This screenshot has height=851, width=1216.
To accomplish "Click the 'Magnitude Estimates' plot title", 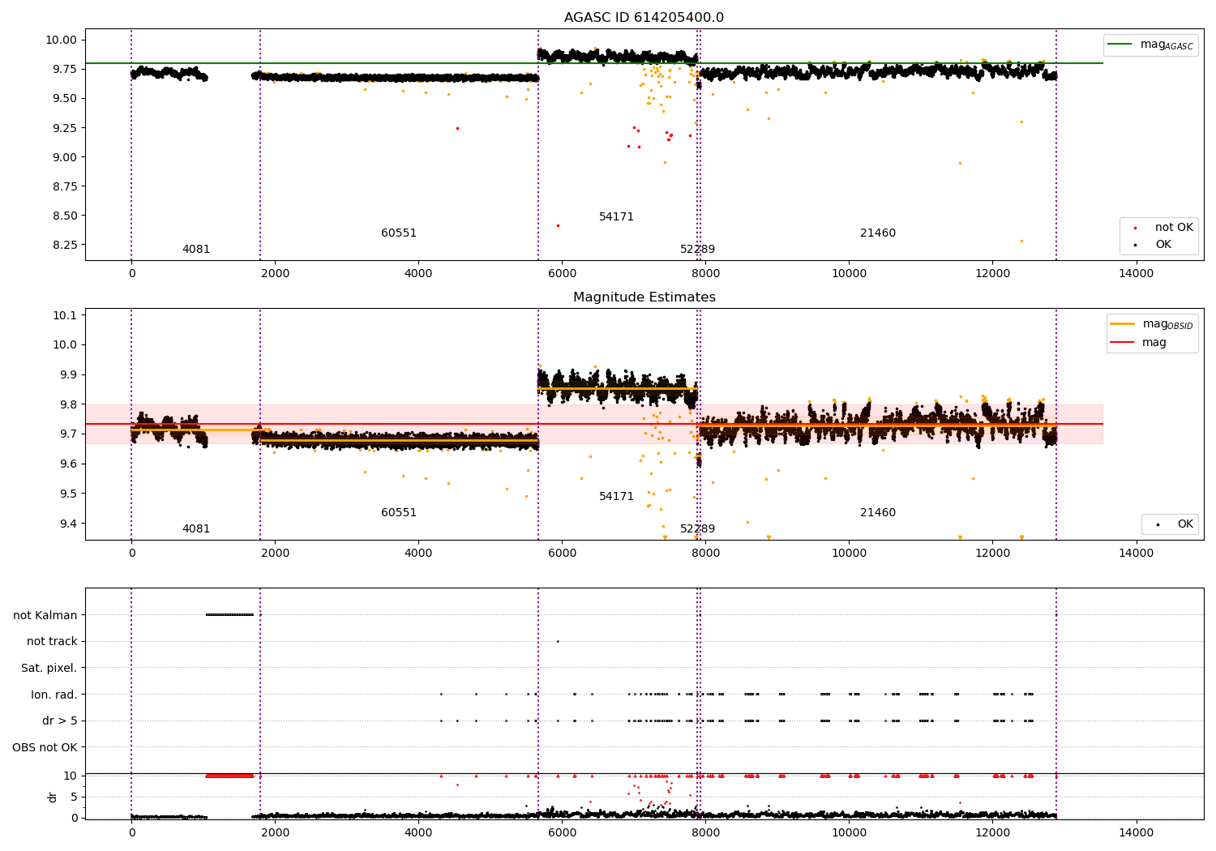I will 644,297.
